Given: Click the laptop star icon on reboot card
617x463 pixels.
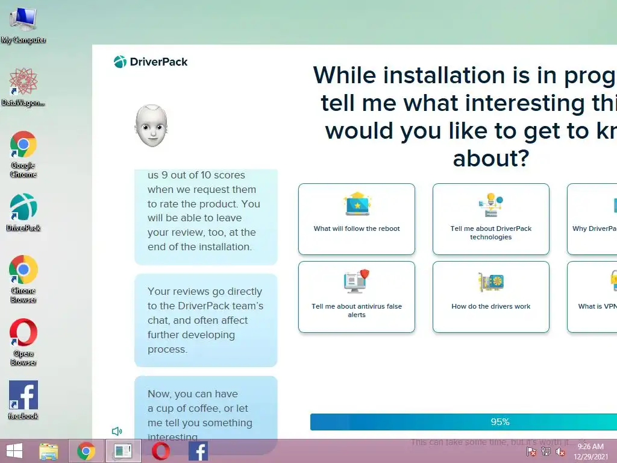Looking at the screenshot, I should point(357,204).
